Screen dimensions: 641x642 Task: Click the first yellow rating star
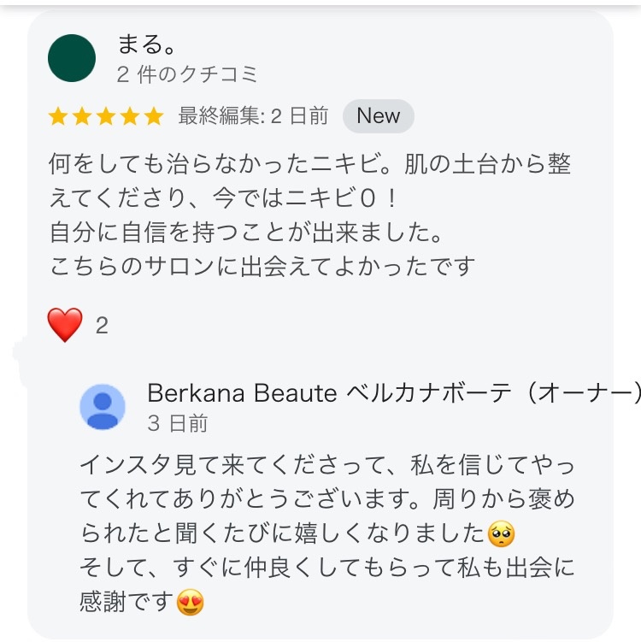click(58, 116)
